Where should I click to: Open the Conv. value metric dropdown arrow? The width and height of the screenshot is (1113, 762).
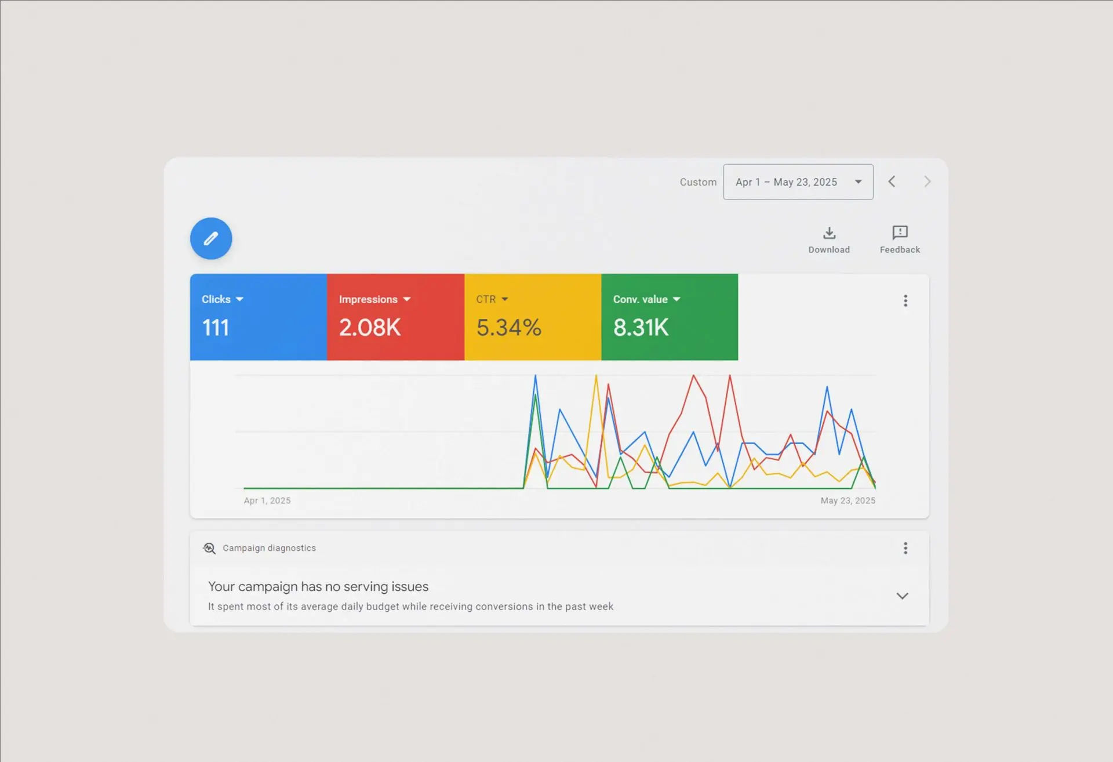pyautogui.click(x=676, y=299)
